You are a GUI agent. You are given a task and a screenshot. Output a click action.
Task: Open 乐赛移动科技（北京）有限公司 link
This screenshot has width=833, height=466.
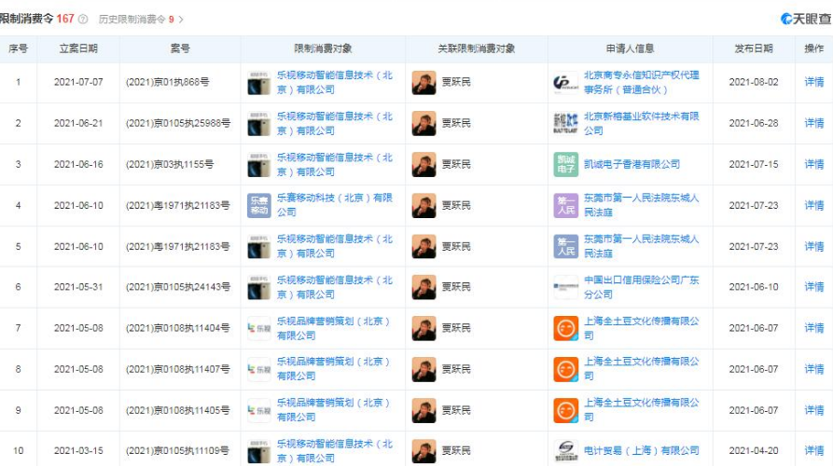coord(335,205)
